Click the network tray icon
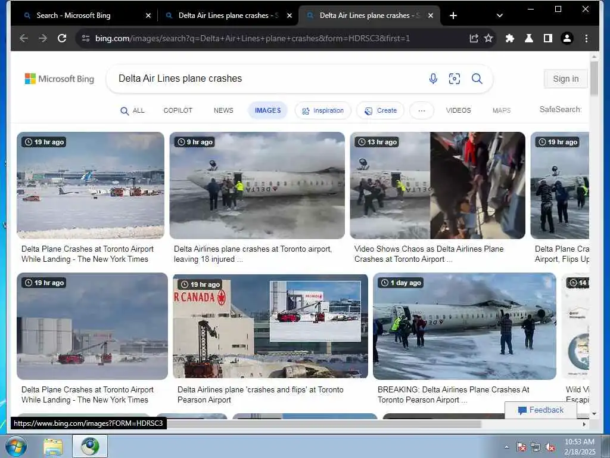 pos(536,447)
